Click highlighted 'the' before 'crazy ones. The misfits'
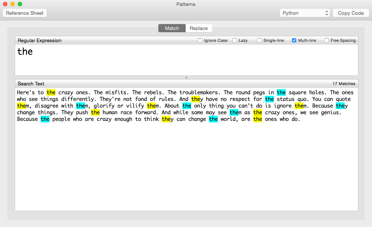Viewport: 372px width, 227px height. [51, 92]
